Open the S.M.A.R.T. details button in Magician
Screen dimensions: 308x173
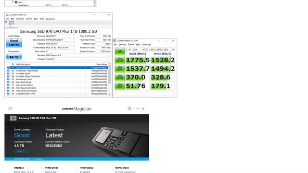point(20,151)
